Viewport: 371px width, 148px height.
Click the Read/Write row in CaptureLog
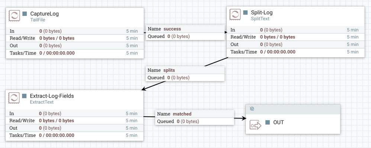74,38
